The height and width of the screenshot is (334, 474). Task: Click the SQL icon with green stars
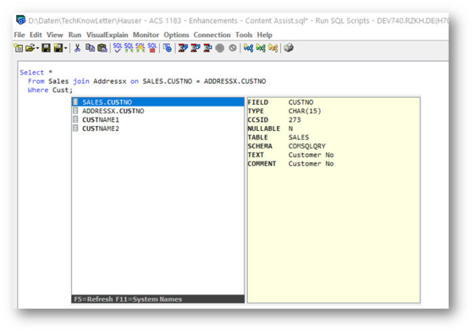[x=129, y=48]
